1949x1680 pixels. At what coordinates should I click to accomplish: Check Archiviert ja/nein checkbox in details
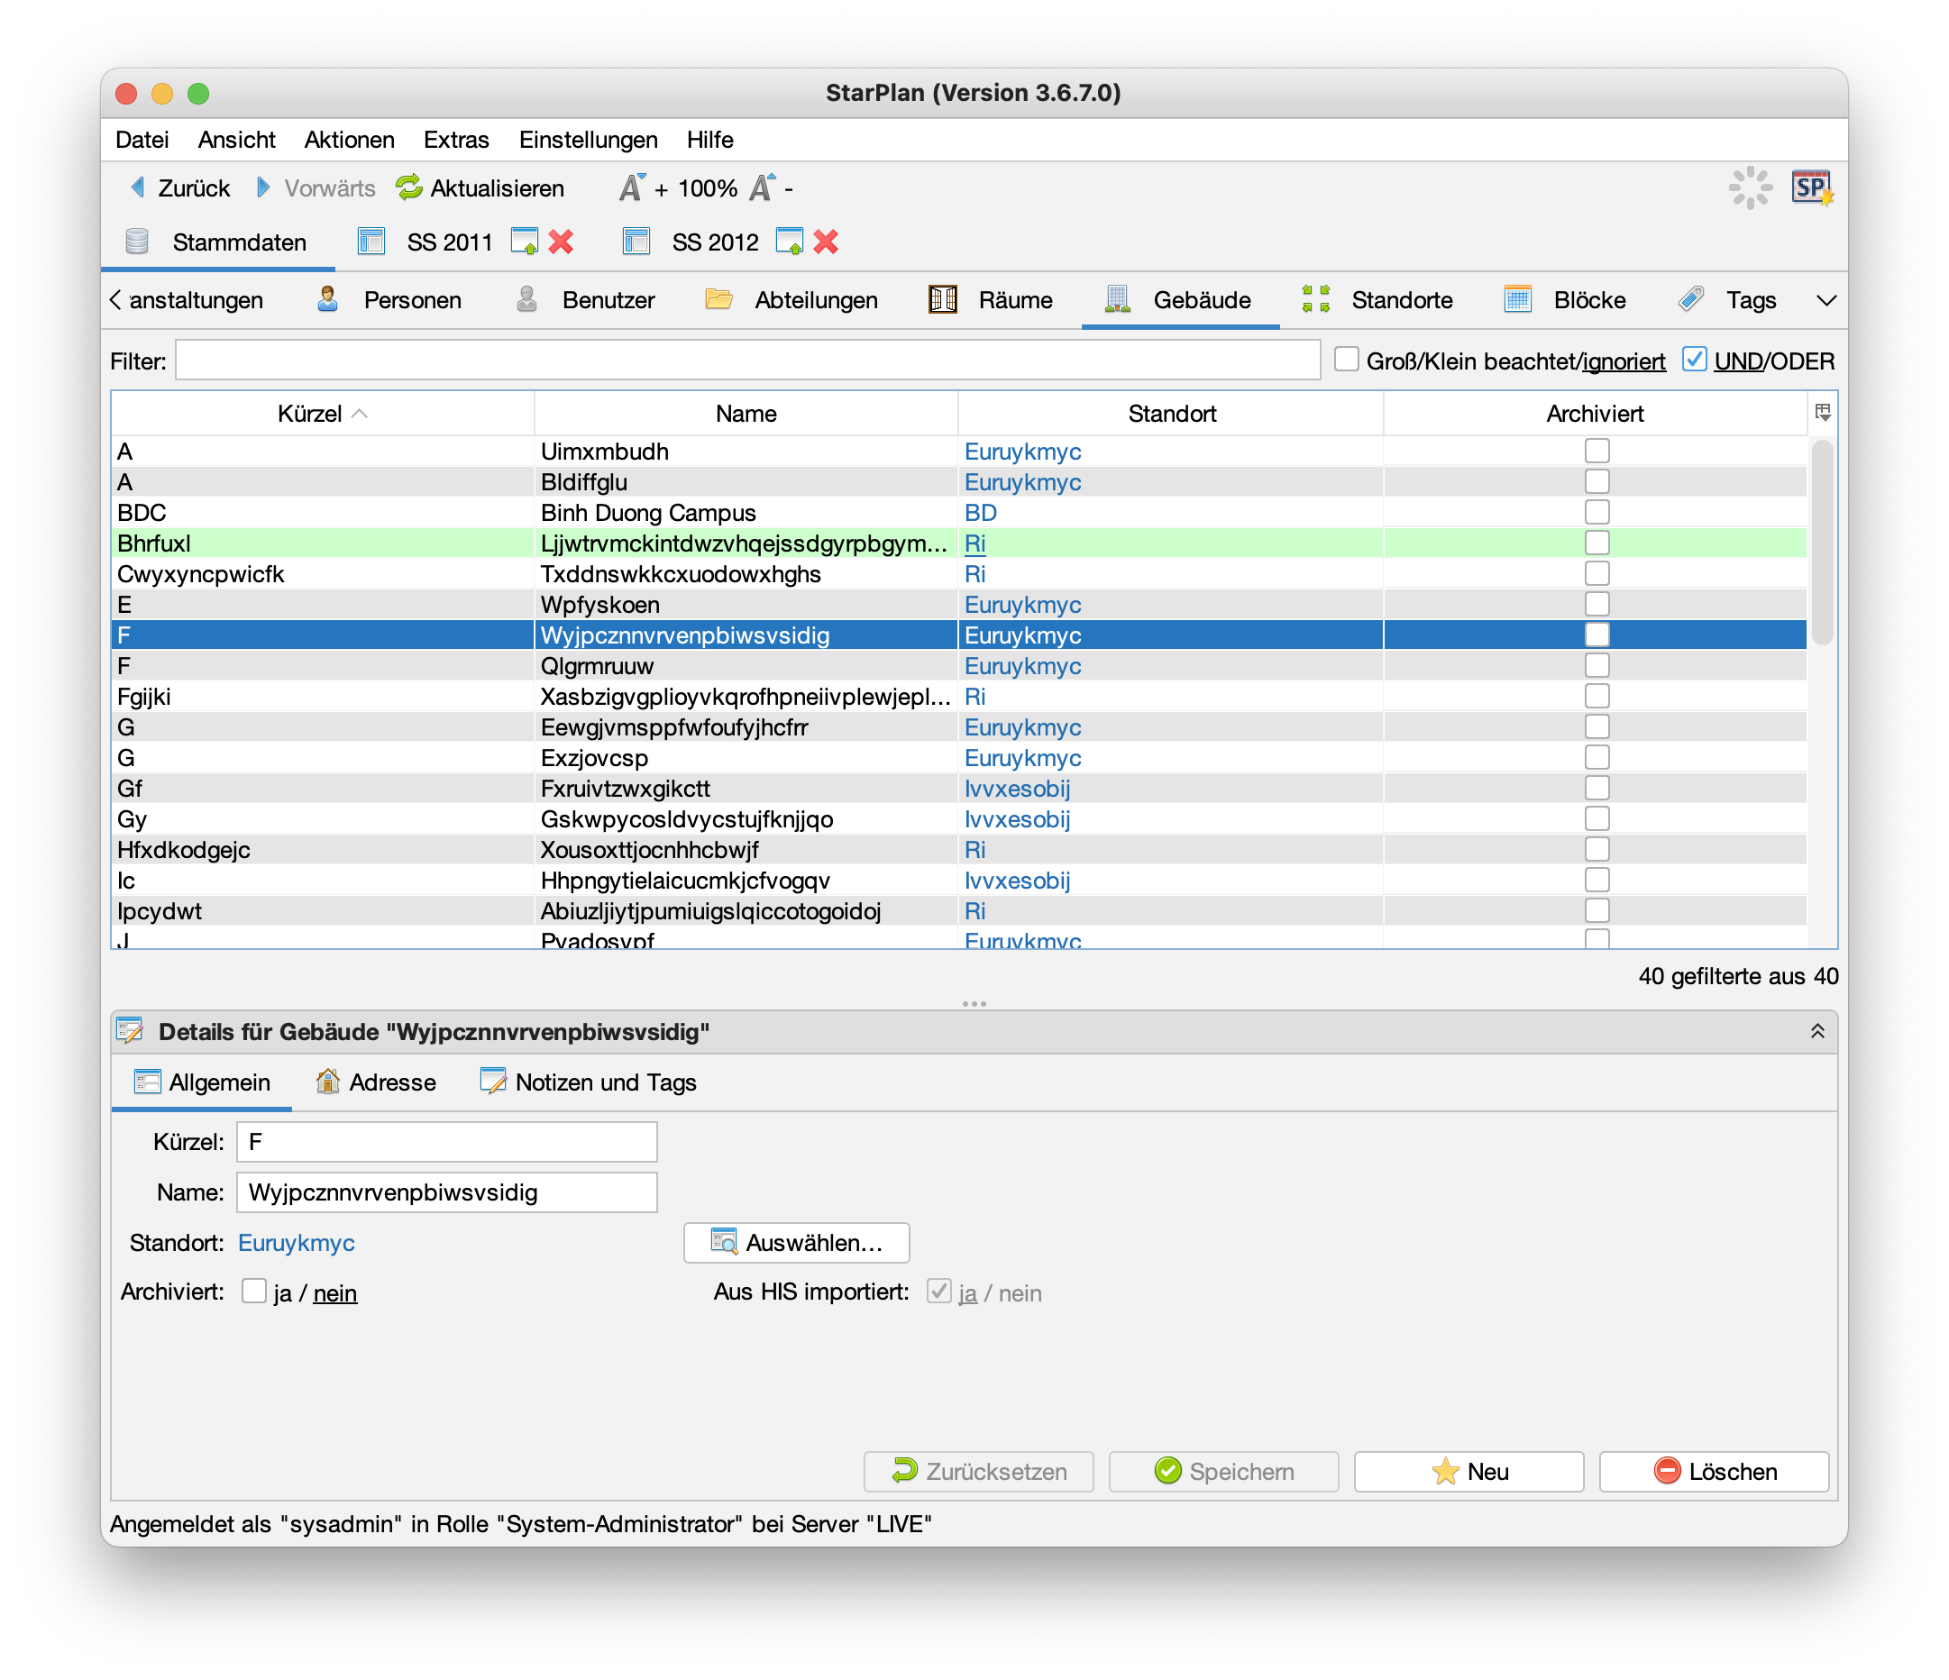coord(254,1291)
